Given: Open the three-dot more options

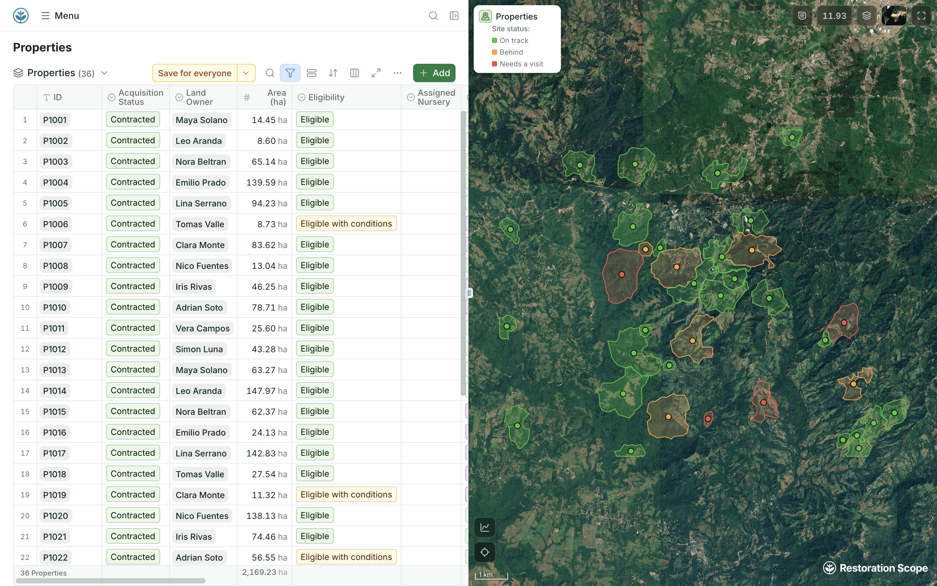Looking at the screenshot, I should [398, 73].
